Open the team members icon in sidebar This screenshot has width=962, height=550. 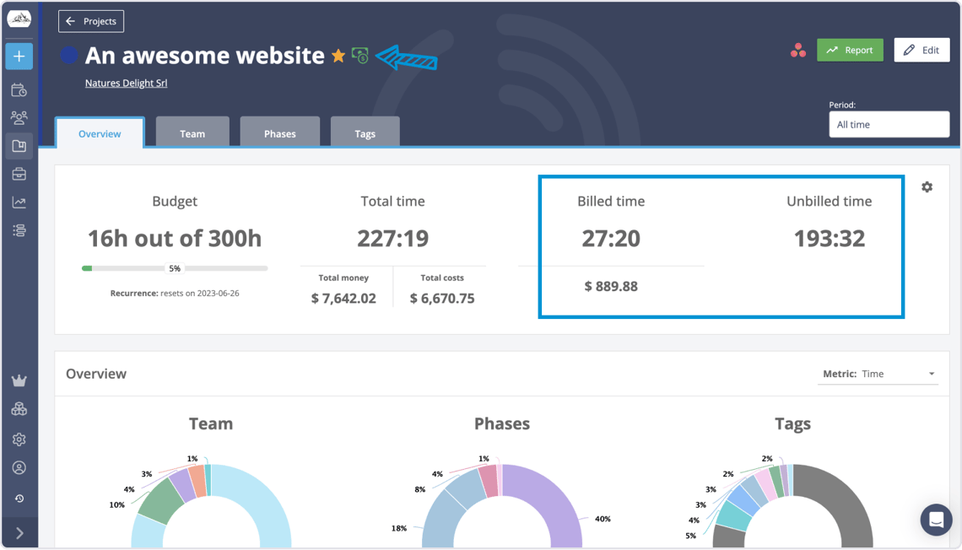19,117
